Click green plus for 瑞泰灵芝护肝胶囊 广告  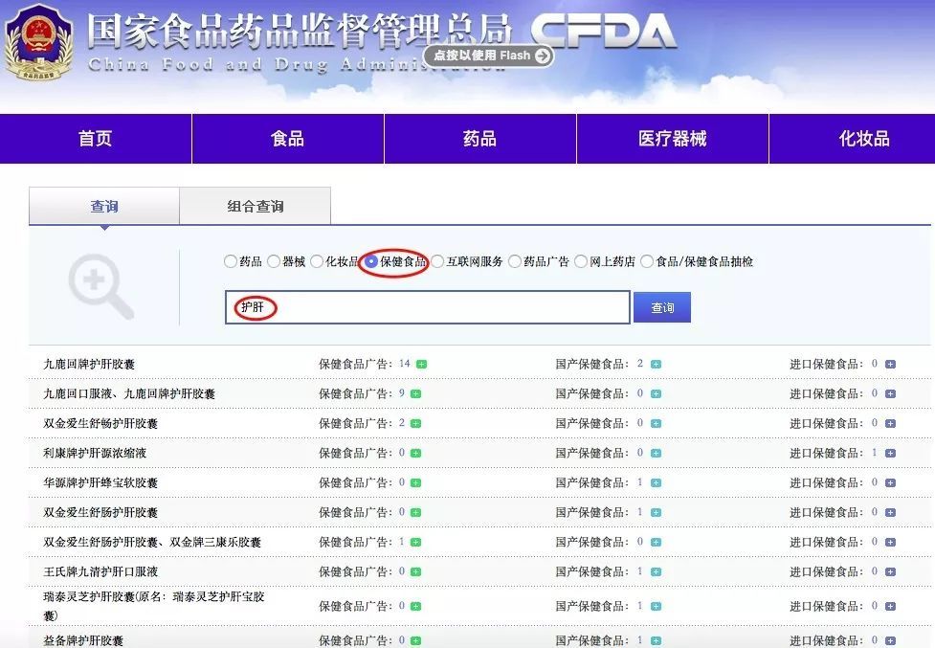pyautogui.click(x=416, y=607)
